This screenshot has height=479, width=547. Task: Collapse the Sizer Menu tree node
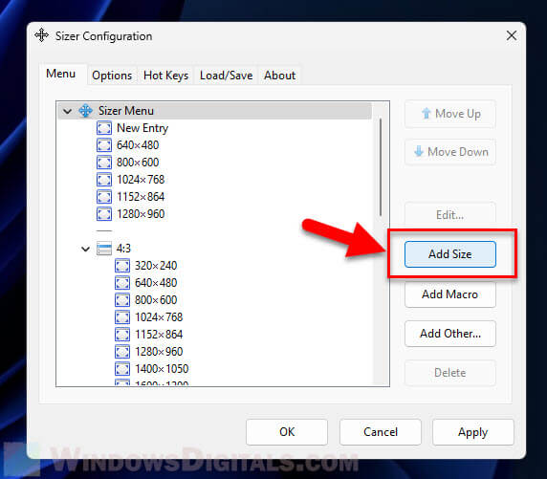(67, 111)
